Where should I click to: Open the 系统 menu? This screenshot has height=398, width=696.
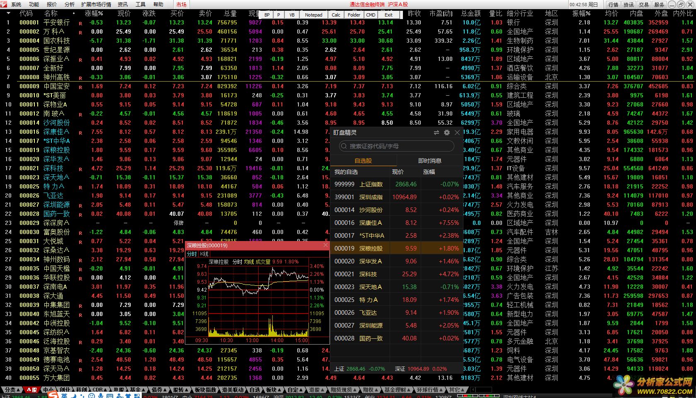[x=16, y=4]
